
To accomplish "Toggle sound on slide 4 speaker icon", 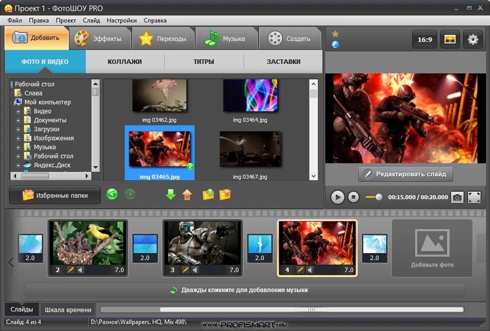I will (x=310, y=270).
